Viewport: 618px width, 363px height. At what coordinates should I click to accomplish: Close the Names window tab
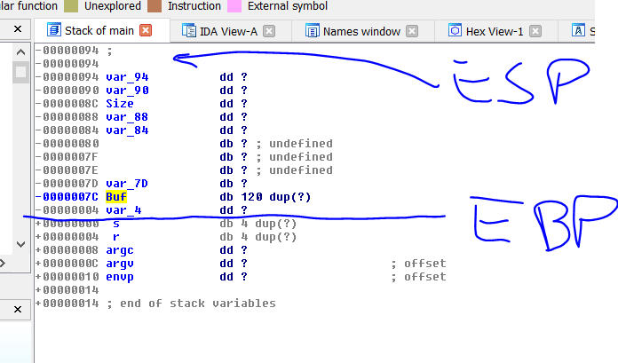(x=412, y=31)
